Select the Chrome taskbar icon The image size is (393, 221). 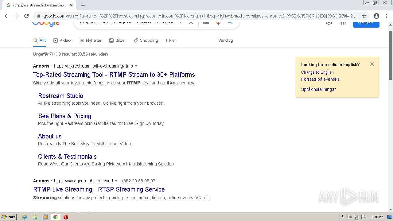pyautogui.click(x=56, y=217)
